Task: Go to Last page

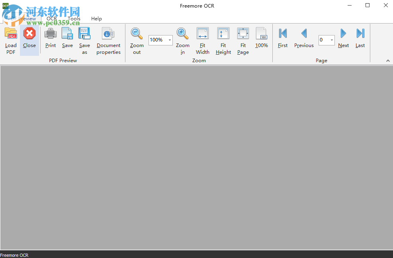Action: coord(360,37)
